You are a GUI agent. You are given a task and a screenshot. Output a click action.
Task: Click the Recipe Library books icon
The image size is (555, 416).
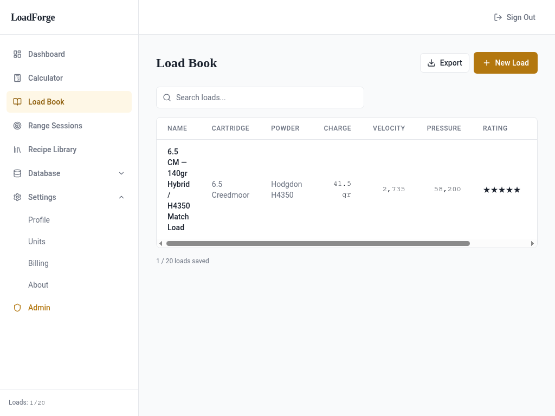pos(17,149)
